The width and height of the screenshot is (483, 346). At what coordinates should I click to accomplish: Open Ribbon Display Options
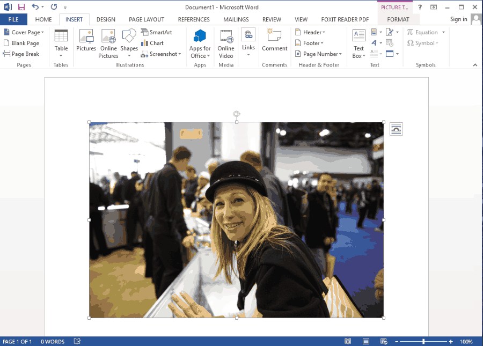click(434, 7)
